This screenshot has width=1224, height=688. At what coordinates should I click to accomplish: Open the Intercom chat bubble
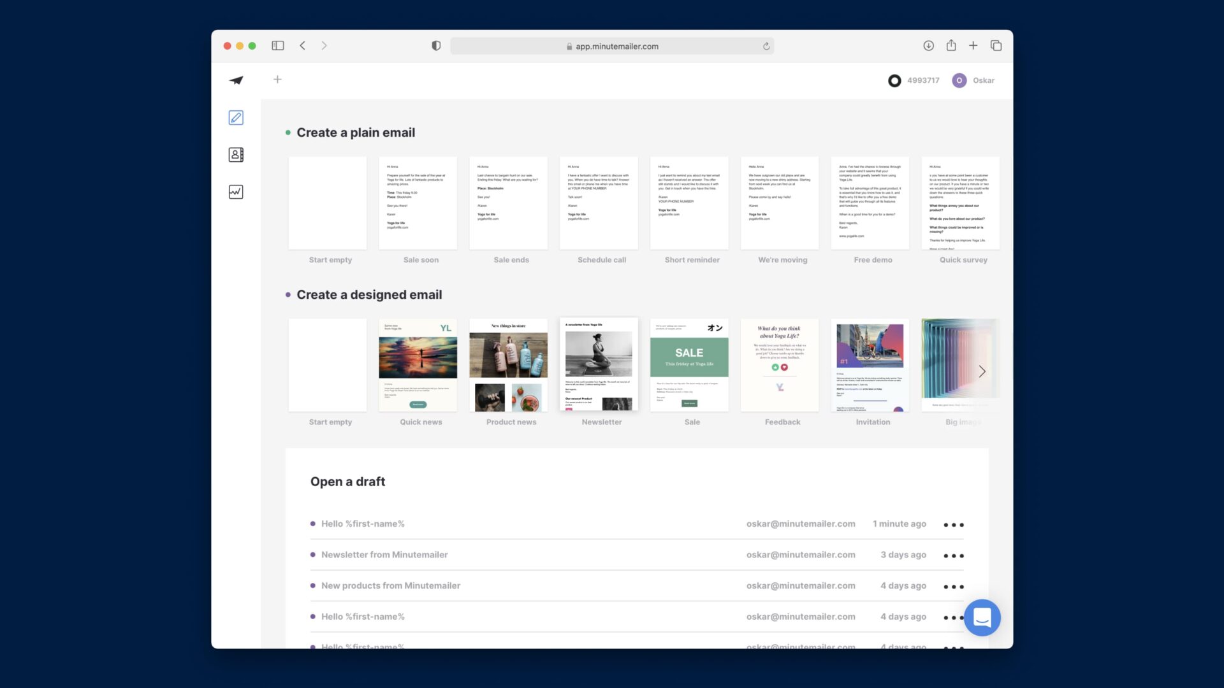[x=982, y=617]
